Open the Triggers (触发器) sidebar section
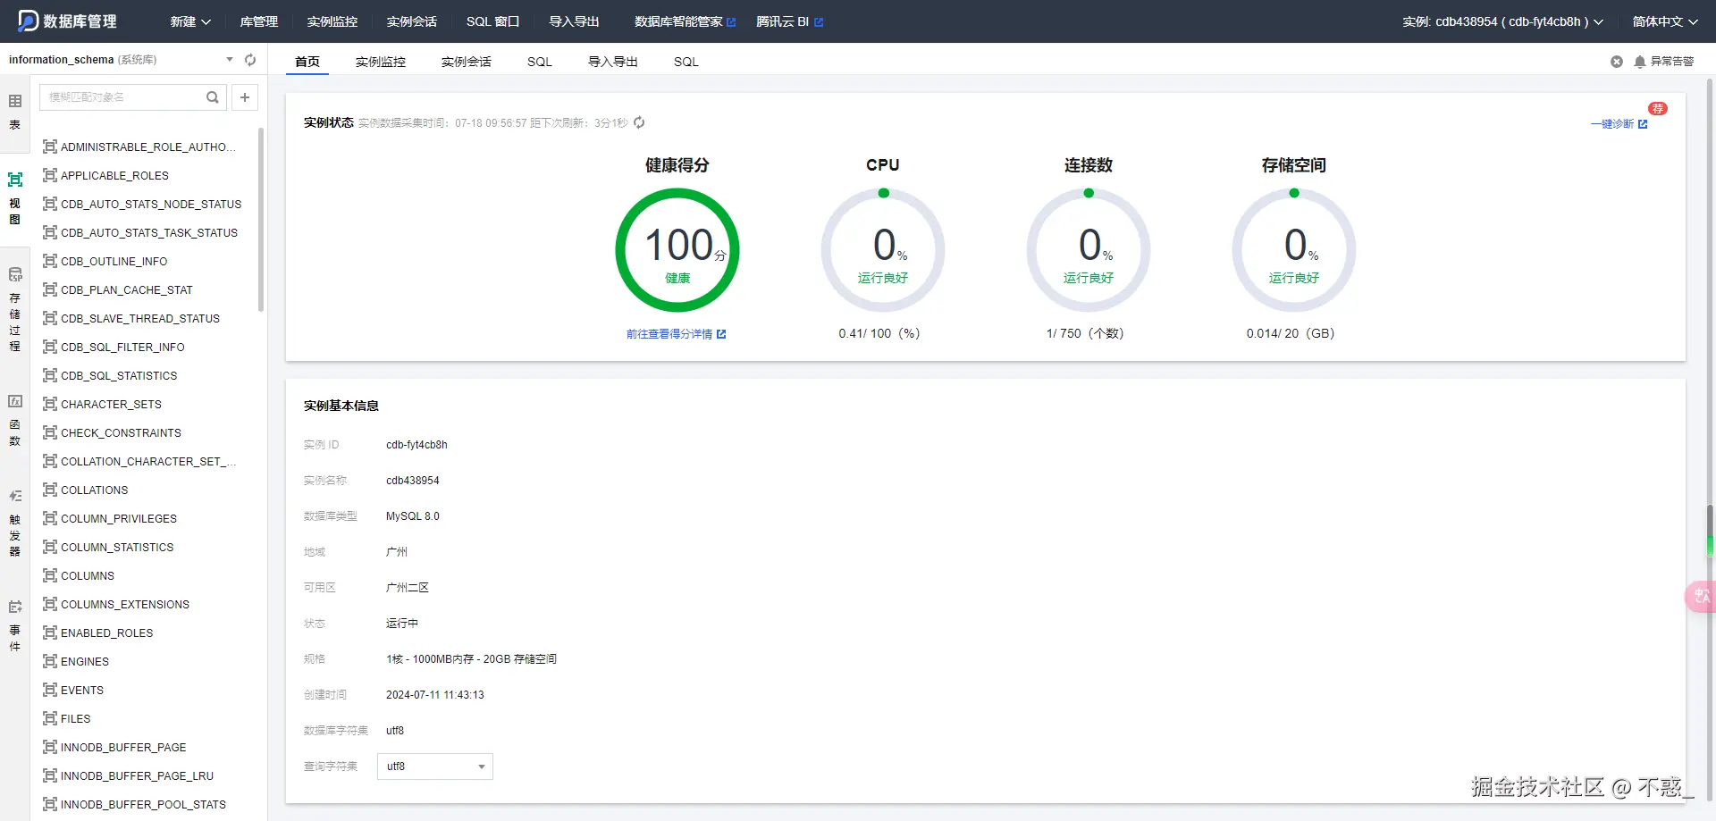The image size is (1716, 821). [15, 523]
